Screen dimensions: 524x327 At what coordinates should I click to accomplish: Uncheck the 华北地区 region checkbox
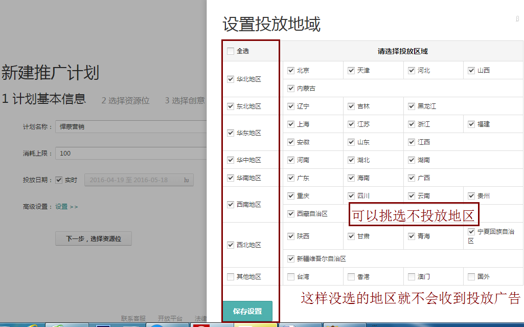tap(231, 79)
